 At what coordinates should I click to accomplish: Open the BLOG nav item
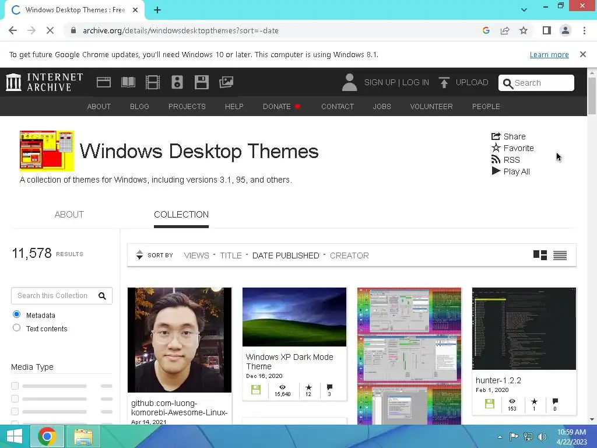pos(139,107)
